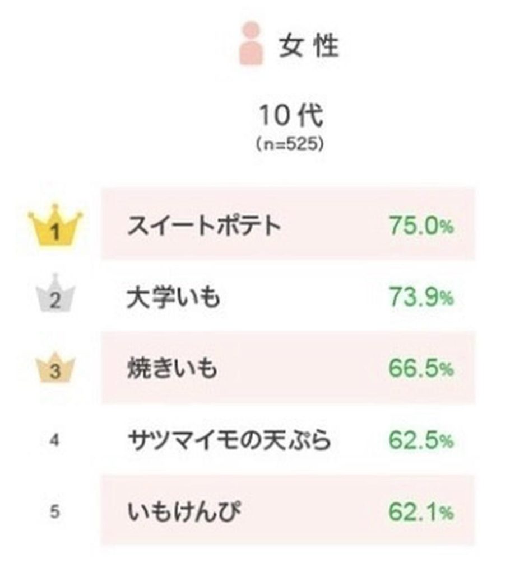Image resolution: width=524 pixels, height=573 pixels.
Task: Click the silver crown rank 2 icon
Action: point(55,293)
